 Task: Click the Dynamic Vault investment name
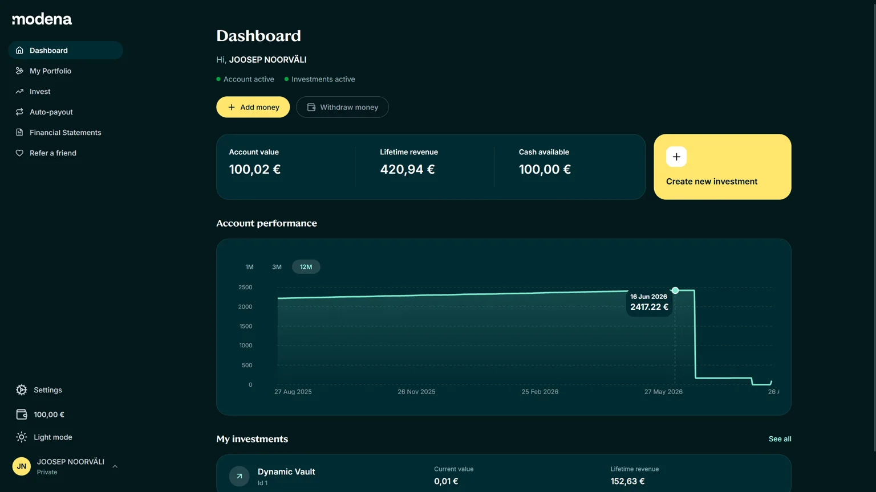[286, 471]
